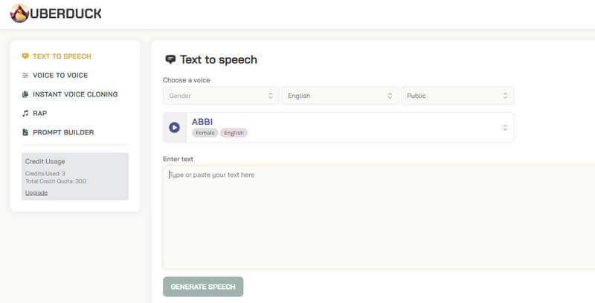Select Voice to Voice in sidebar
The height and width of the screenshot is (303, 595).
60,76
